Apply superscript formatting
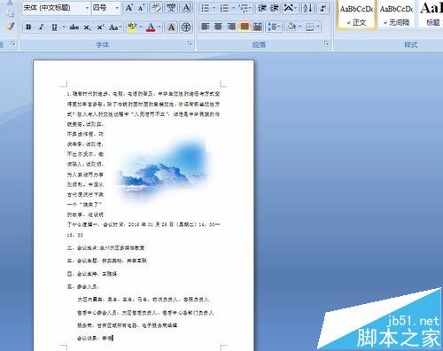This screenshot has height=351, width=443. tap(100, 27)
